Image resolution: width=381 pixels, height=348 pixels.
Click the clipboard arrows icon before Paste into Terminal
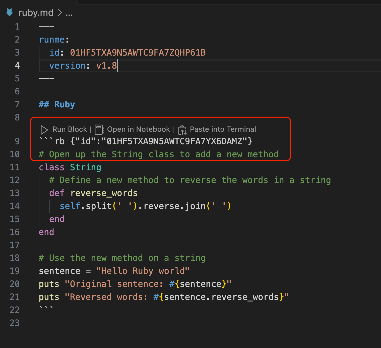(x=182, y=129)
